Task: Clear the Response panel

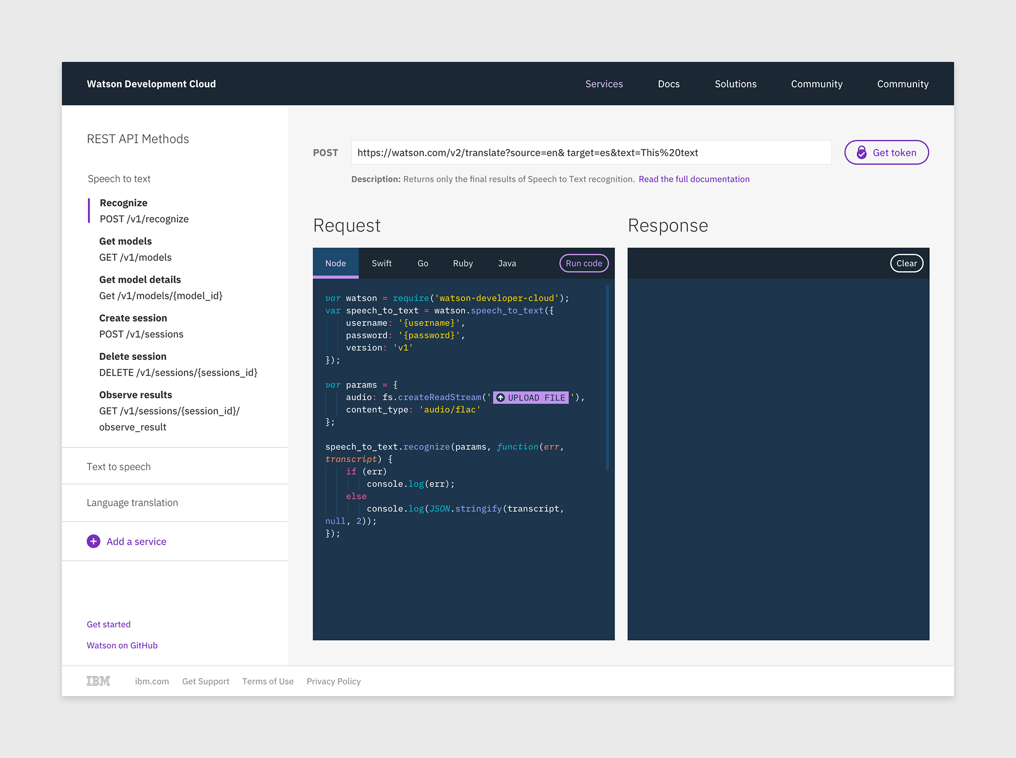Action: click(x=906, y=263)
